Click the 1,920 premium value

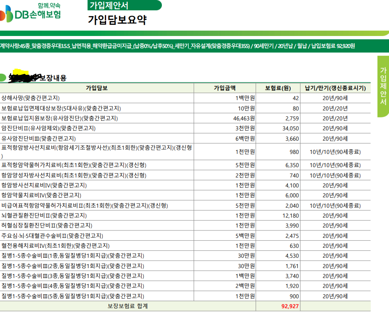(x=292, y=286)
